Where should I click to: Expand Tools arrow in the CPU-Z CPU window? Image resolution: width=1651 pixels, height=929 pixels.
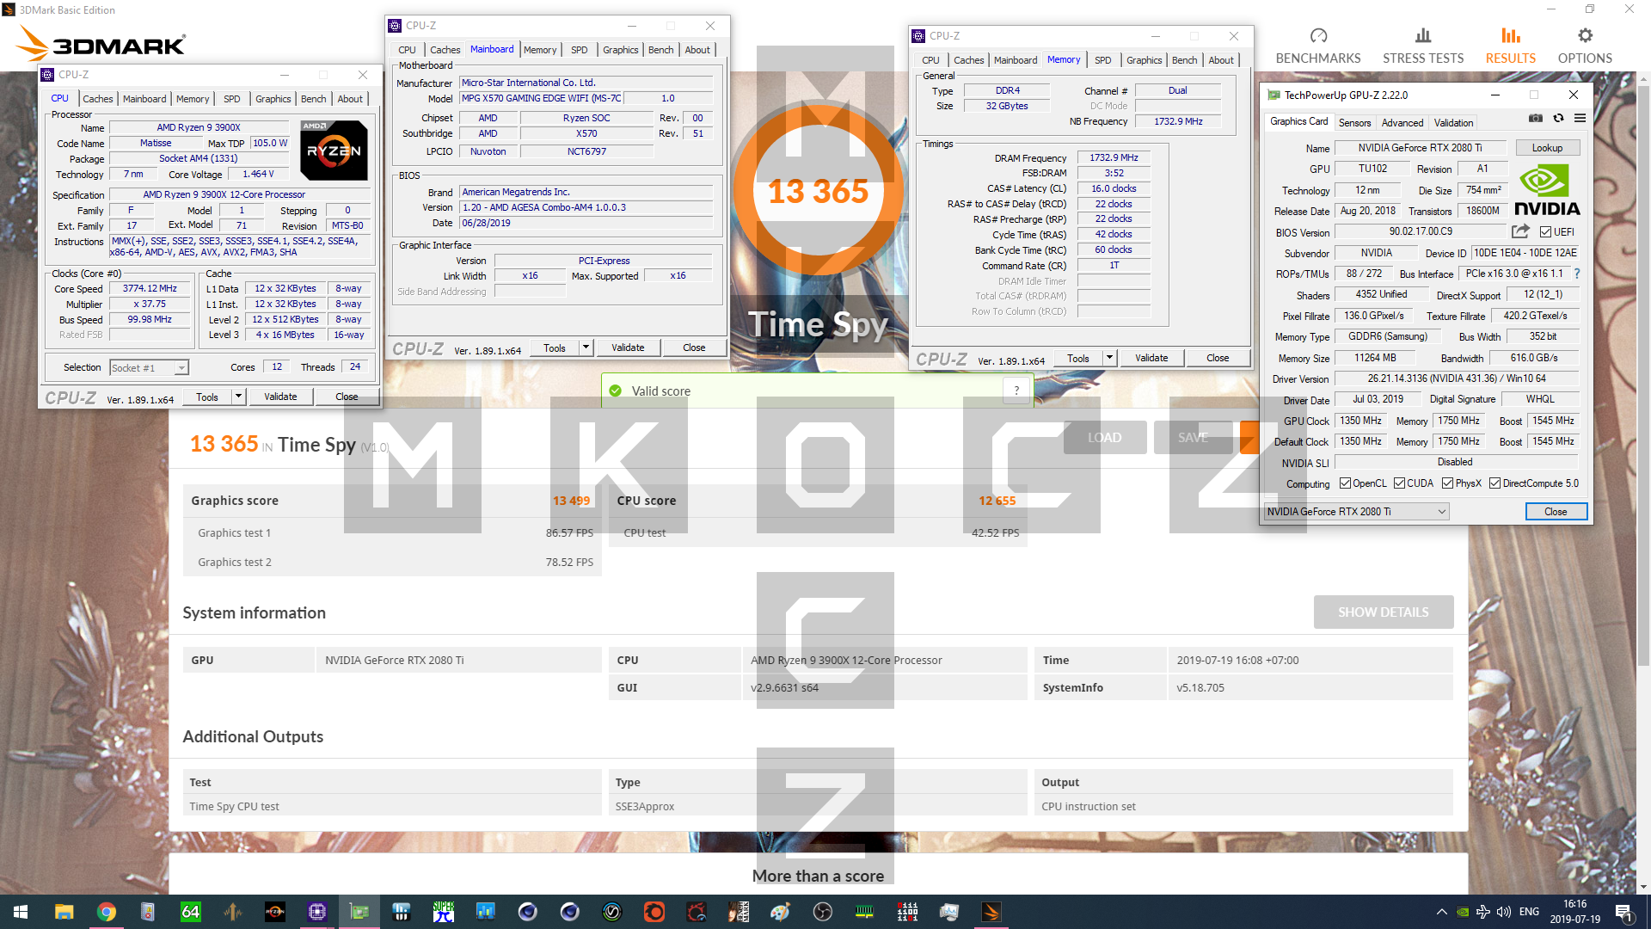238,397
